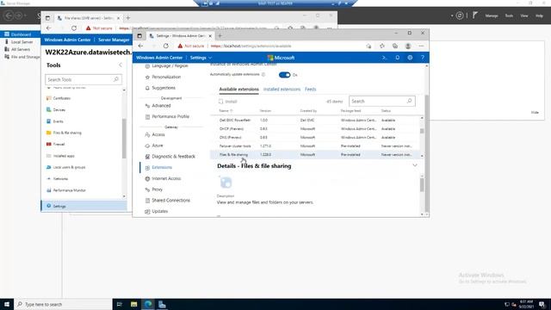Select Settings at bottom of Tools panel
Screen dimensions: 551x310
coord(84,206)
